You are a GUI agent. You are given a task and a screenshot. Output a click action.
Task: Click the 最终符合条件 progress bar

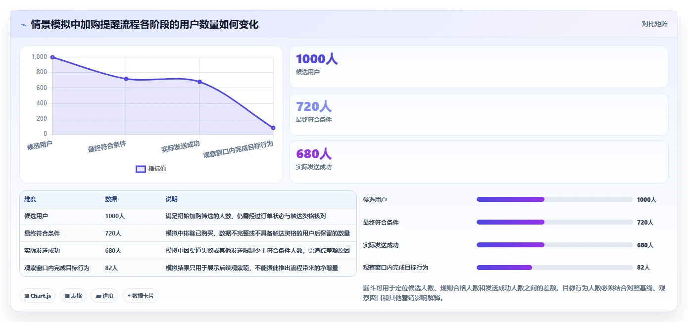[554, 222]
